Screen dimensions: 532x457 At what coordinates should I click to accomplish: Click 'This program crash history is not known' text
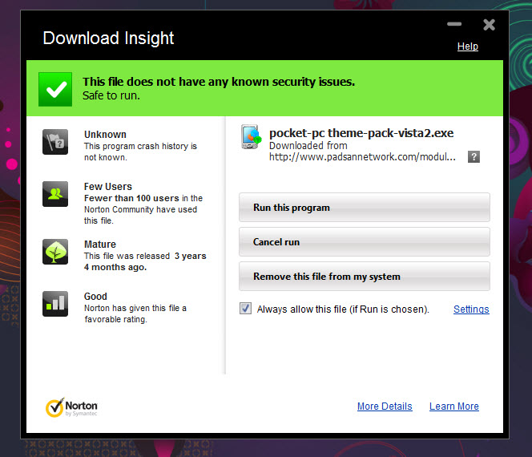tap(140, 152)
